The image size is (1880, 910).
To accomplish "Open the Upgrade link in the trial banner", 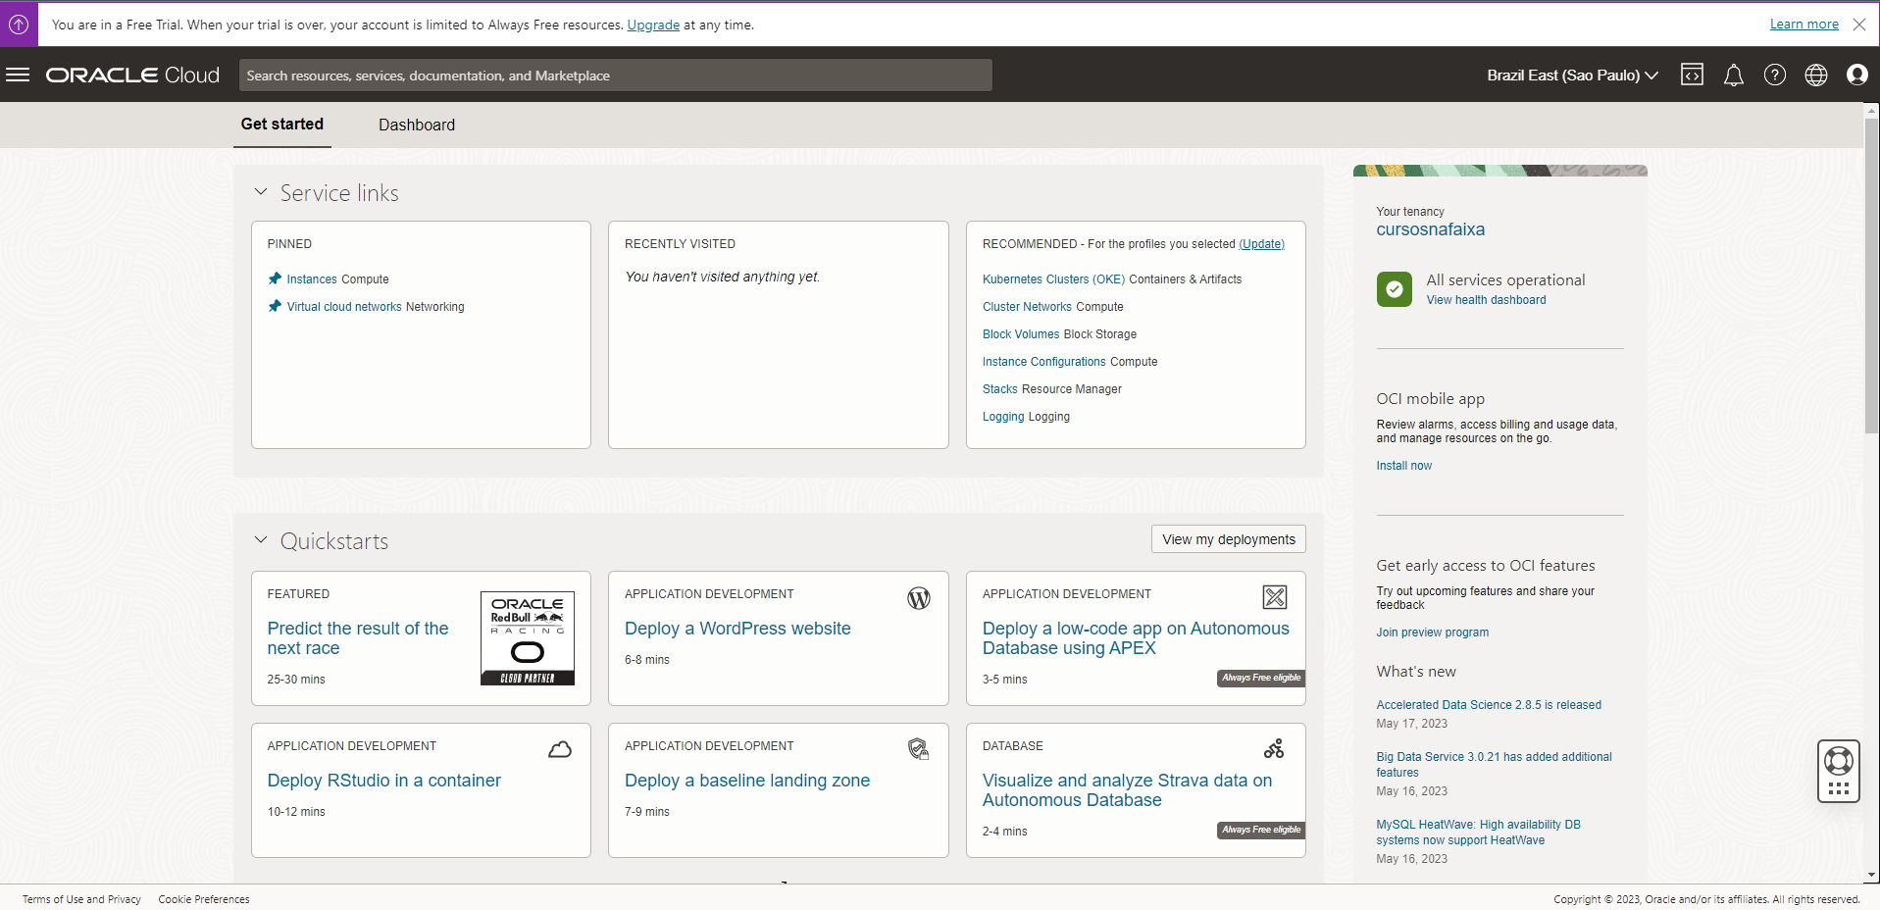I will coord(651,25).
